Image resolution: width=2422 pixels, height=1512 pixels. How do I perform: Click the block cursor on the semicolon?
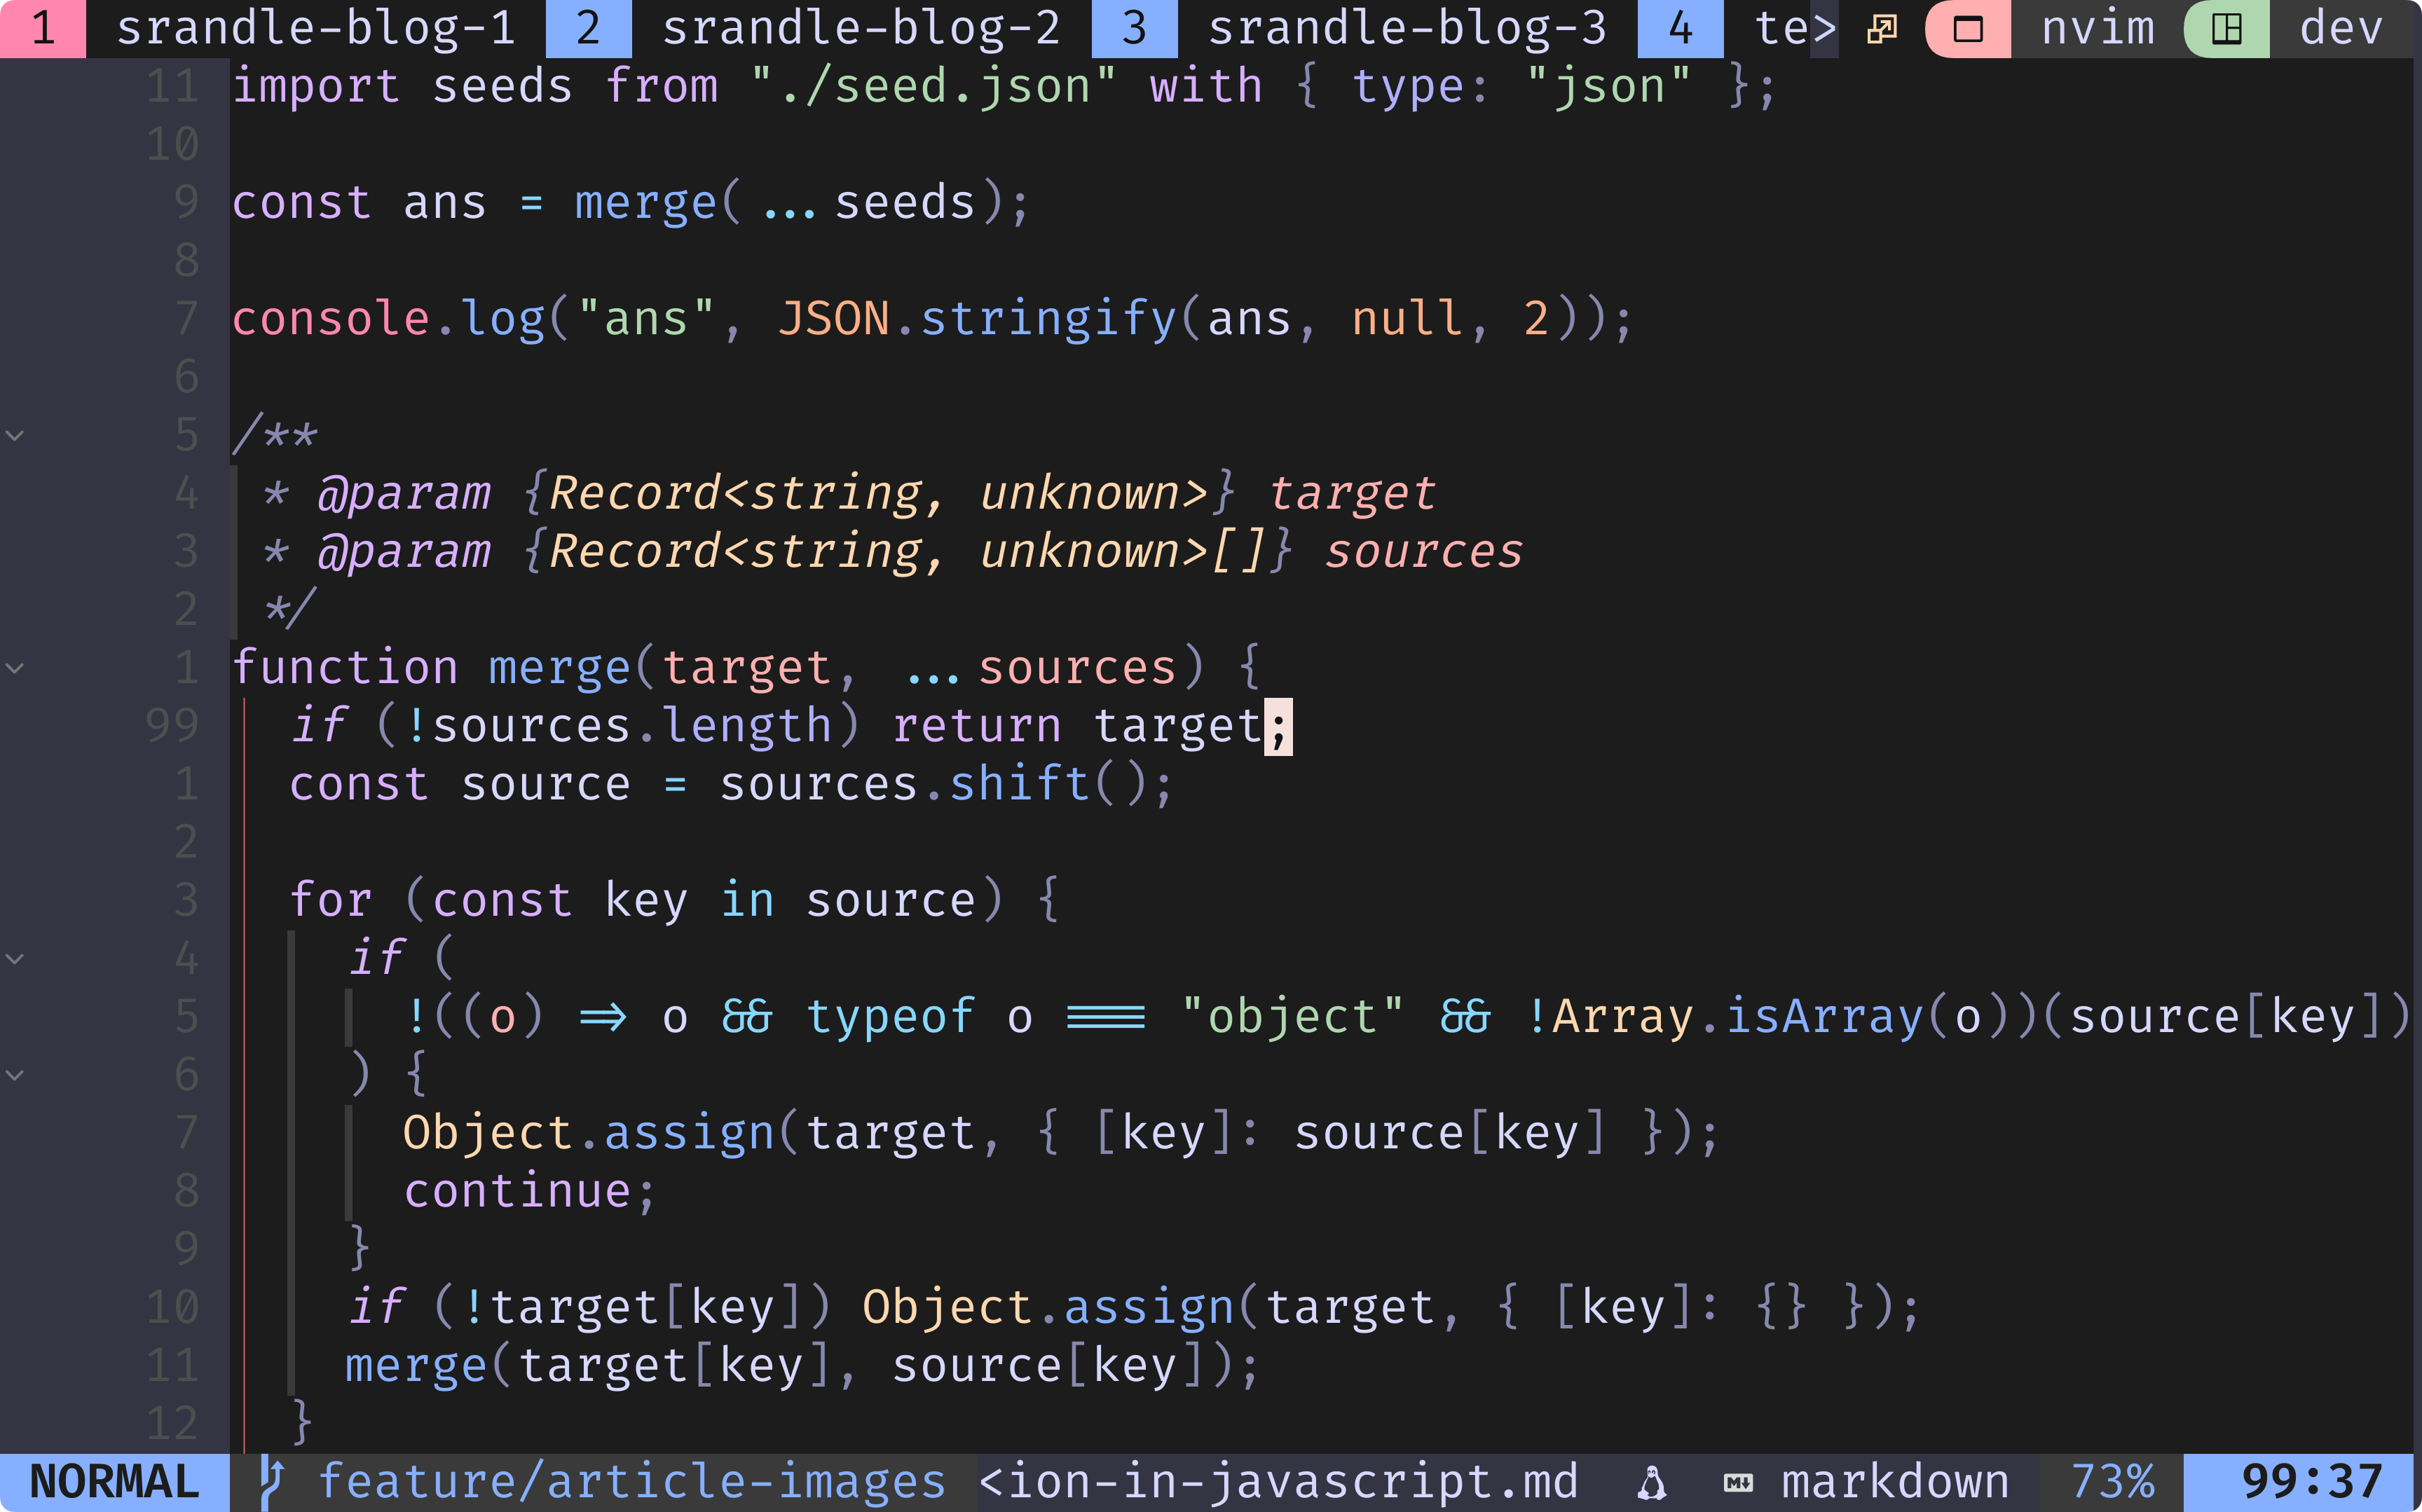click(1279, 727)
